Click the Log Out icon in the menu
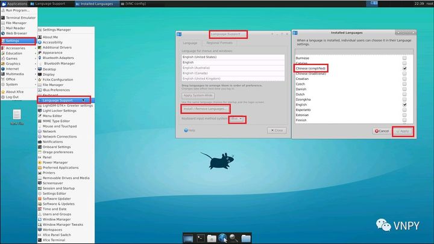Image resolution: width=434 pixels, height=244 pixels. pos(3,97)
